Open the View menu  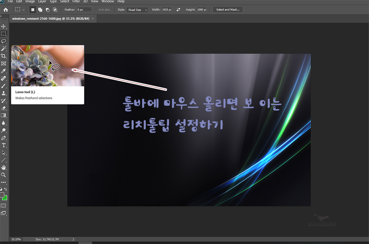coord(94,1)
